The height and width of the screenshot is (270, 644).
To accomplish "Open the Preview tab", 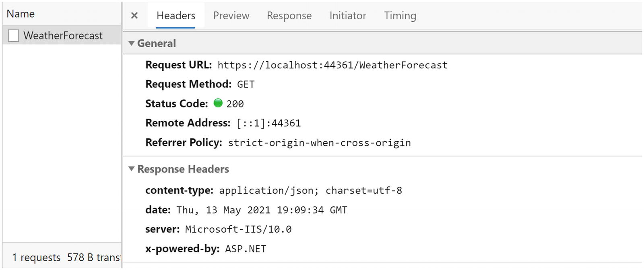I will click(231, 16).
